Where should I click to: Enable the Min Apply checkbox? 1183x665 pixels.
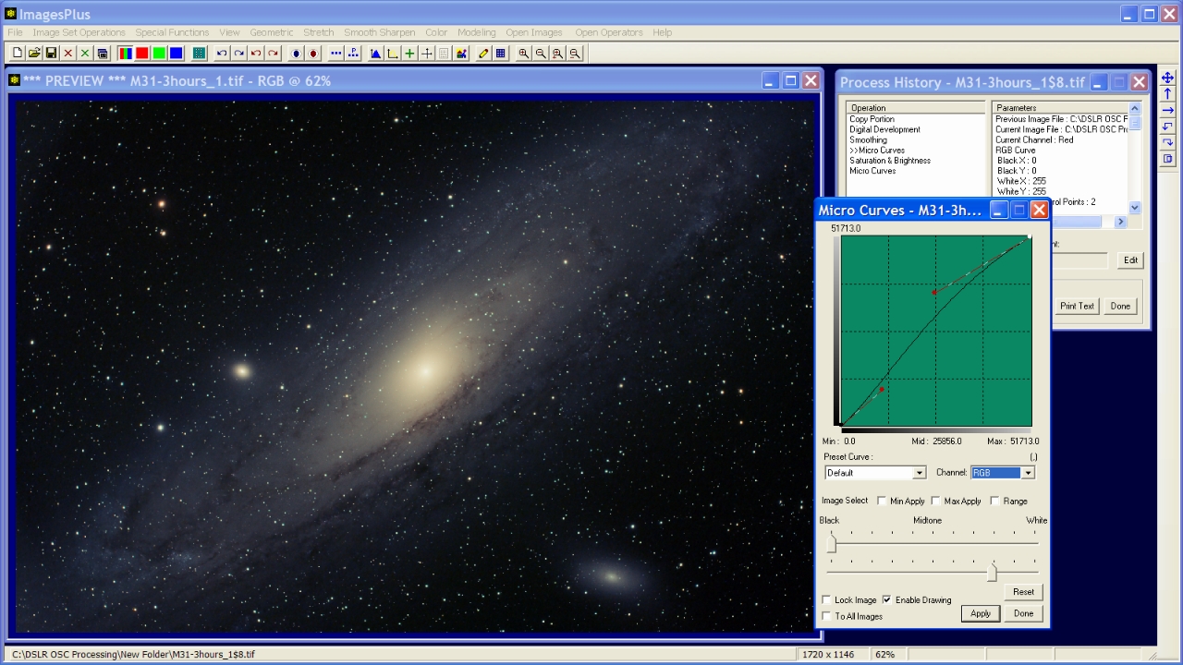point(882,501)
